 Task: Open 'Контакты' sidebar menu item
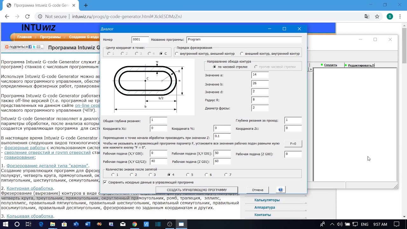coord(263,215)
